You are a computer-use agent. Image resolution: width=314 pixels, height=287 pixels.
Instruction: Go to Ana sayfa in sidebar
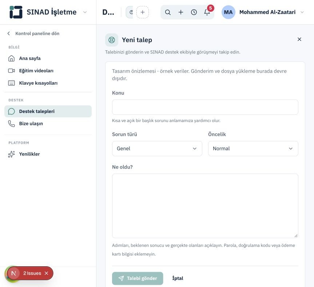tap(48, 58)
